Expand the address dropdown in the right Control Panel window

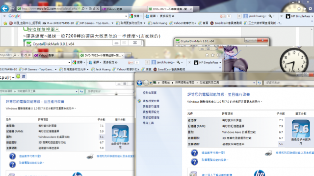pyautogui.click(x=254, y=83)
